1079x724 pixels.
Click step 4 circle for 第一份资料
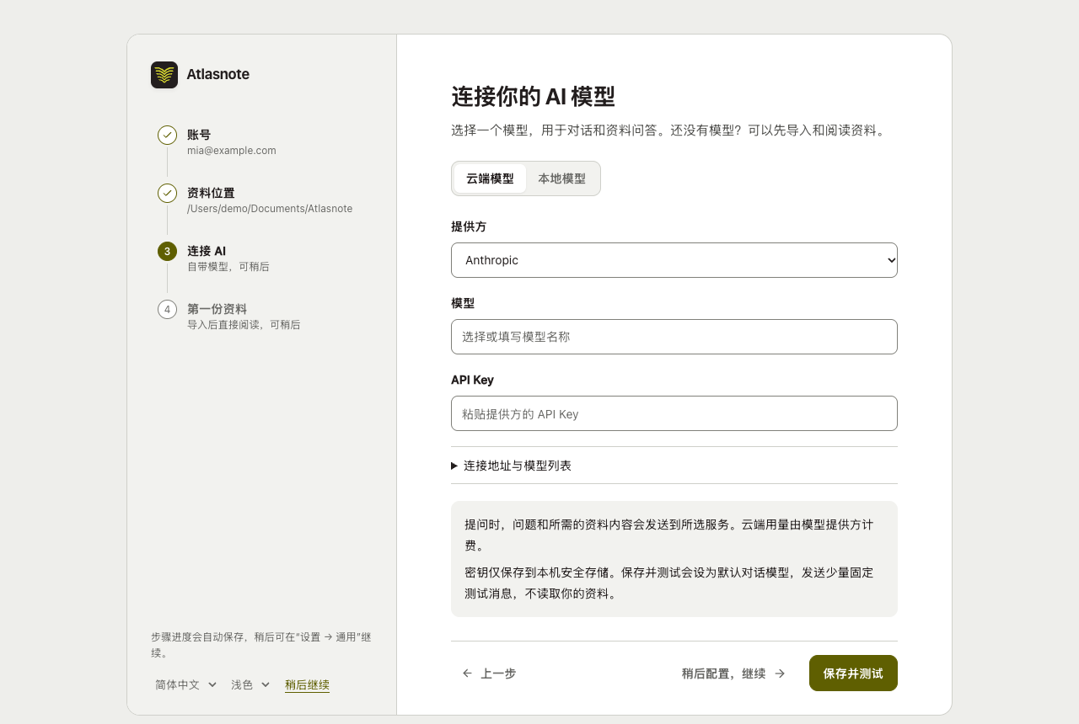pyautogui.click(x=167, y=309)
